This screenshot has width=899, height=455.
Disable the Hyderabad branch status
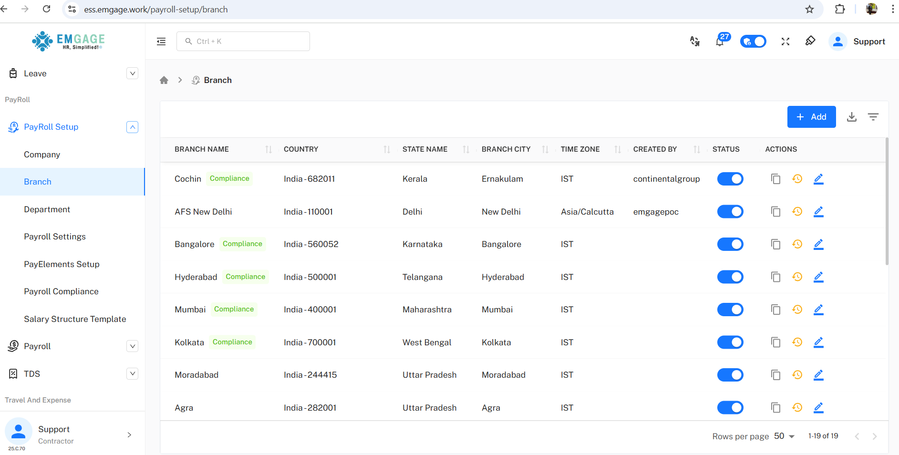(x=730, y=277)
